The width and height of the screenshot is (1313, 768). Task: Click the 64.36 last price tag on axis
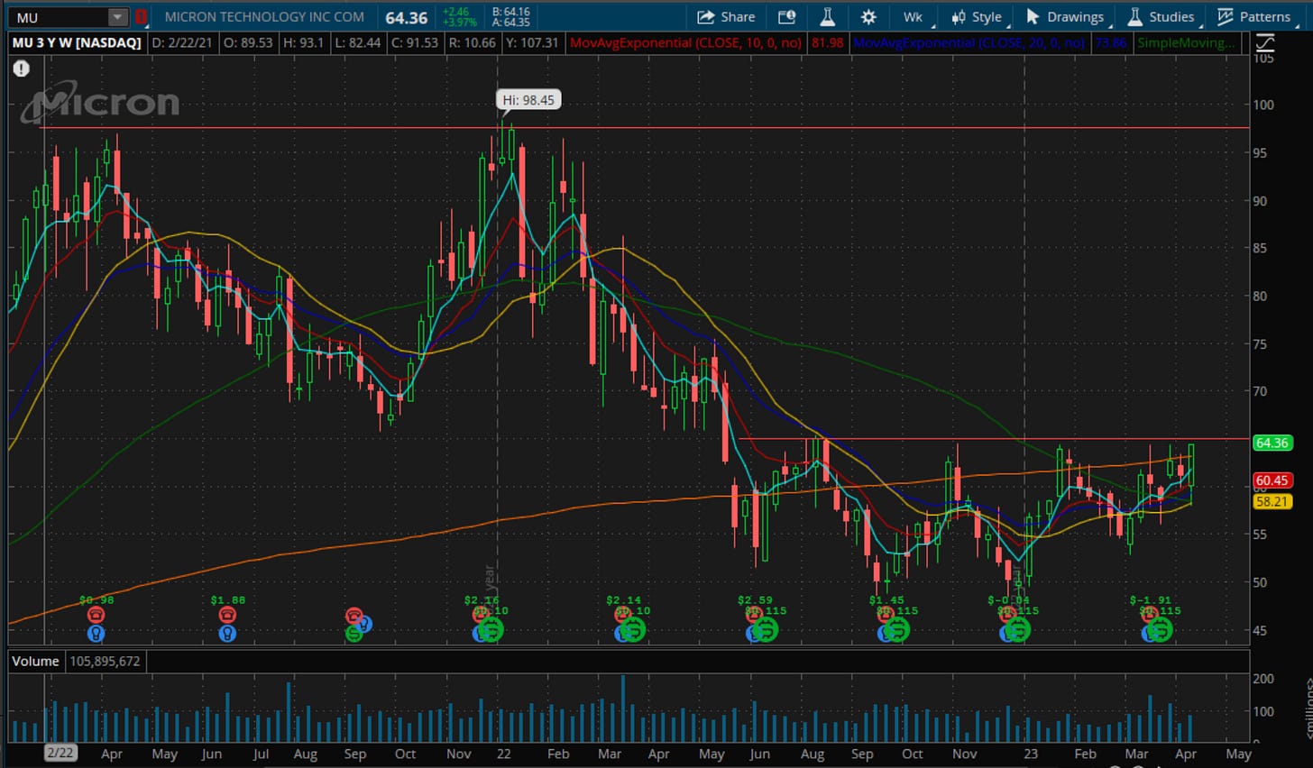(1272, 443)
